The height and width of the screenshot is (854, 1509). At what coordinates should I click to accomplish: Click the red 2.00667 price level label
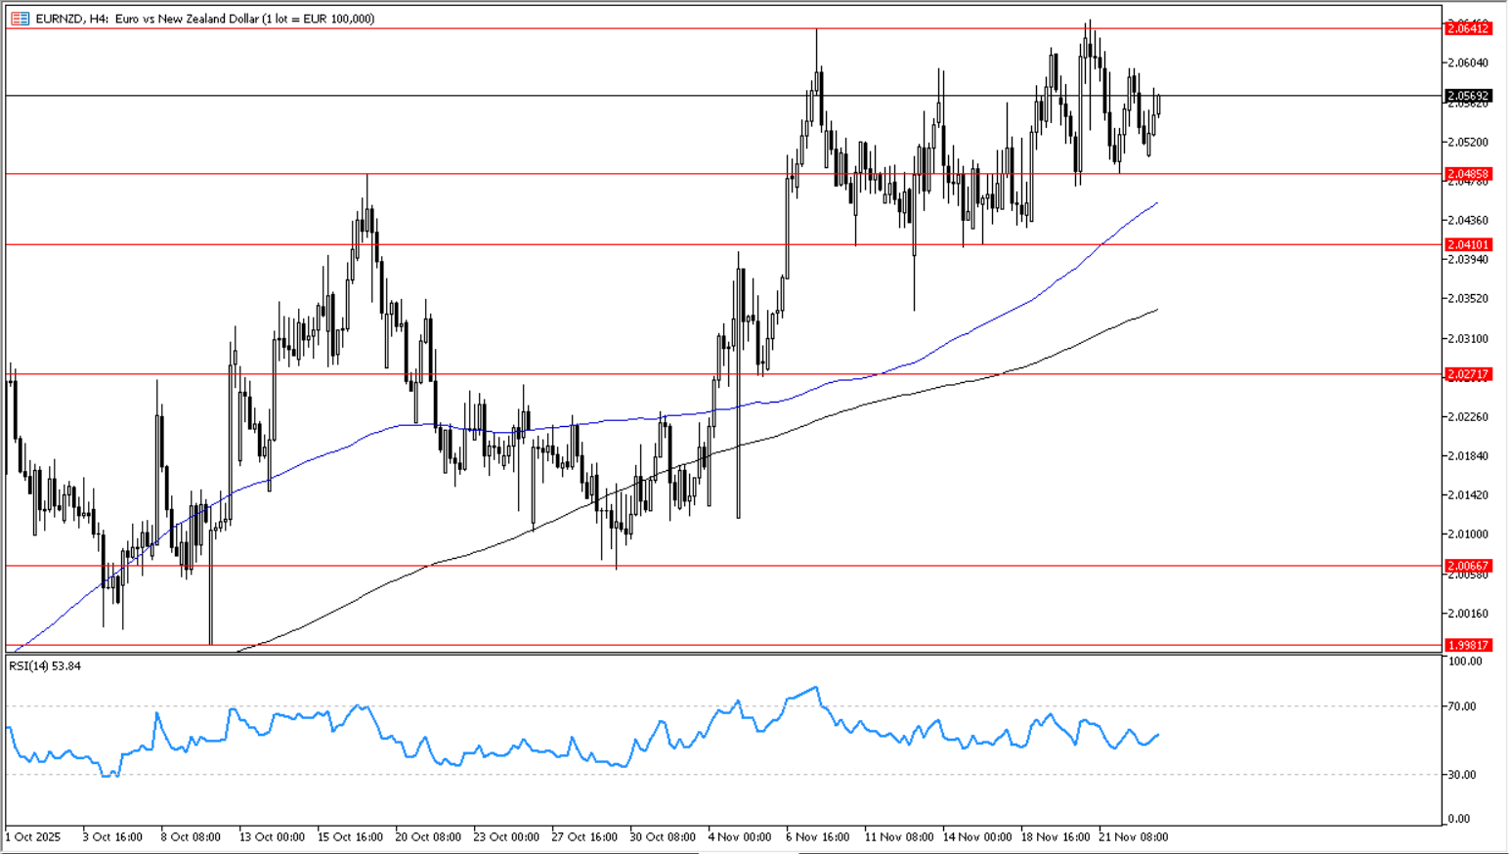[x=1467, y=566]
